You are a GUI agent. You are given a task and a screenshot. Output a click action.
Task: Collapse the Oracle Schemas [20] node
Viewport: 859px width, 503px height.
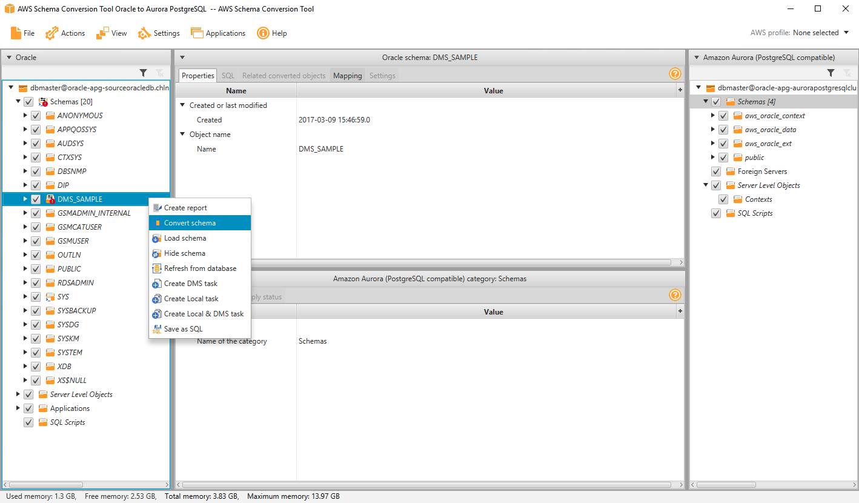[18, 102]
